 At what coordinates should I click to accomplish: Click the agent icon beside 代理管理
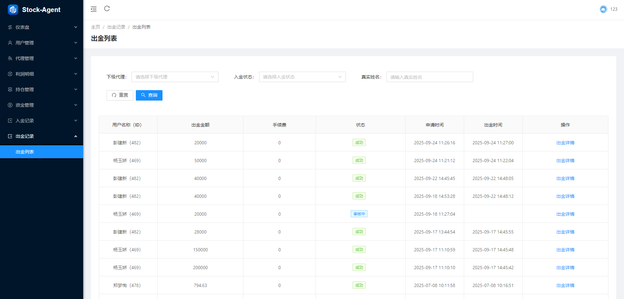[x=10, y=58]
